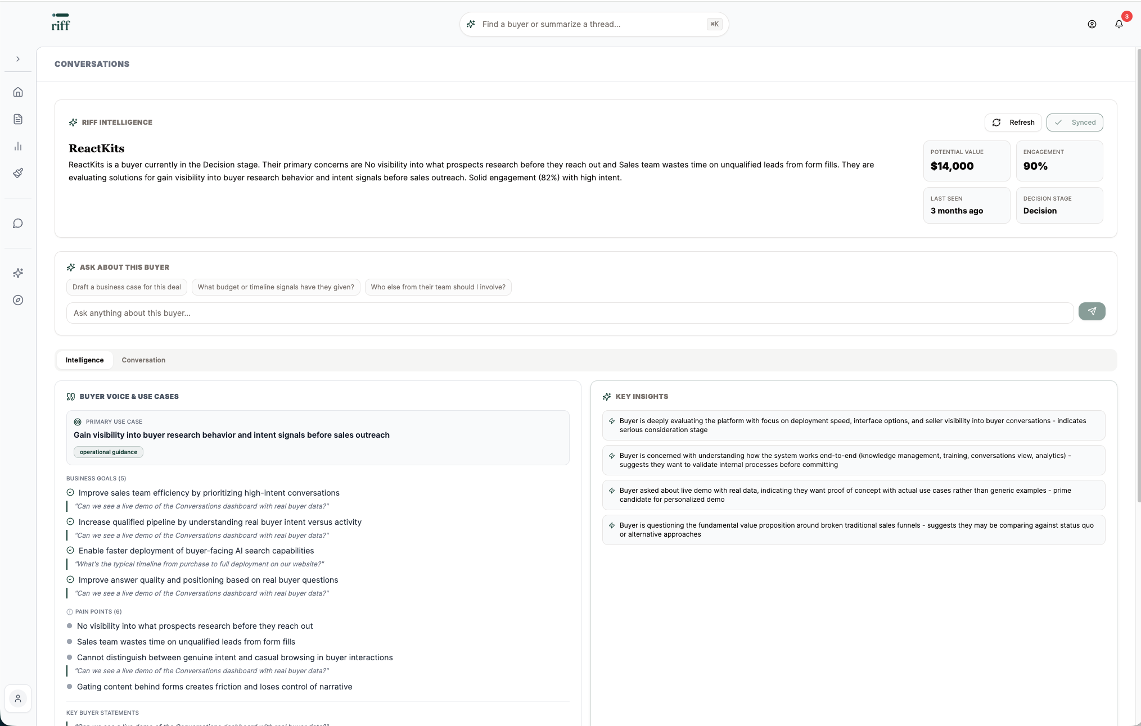Click the riff logo
1141x726 pixels.
coord(61,22)
